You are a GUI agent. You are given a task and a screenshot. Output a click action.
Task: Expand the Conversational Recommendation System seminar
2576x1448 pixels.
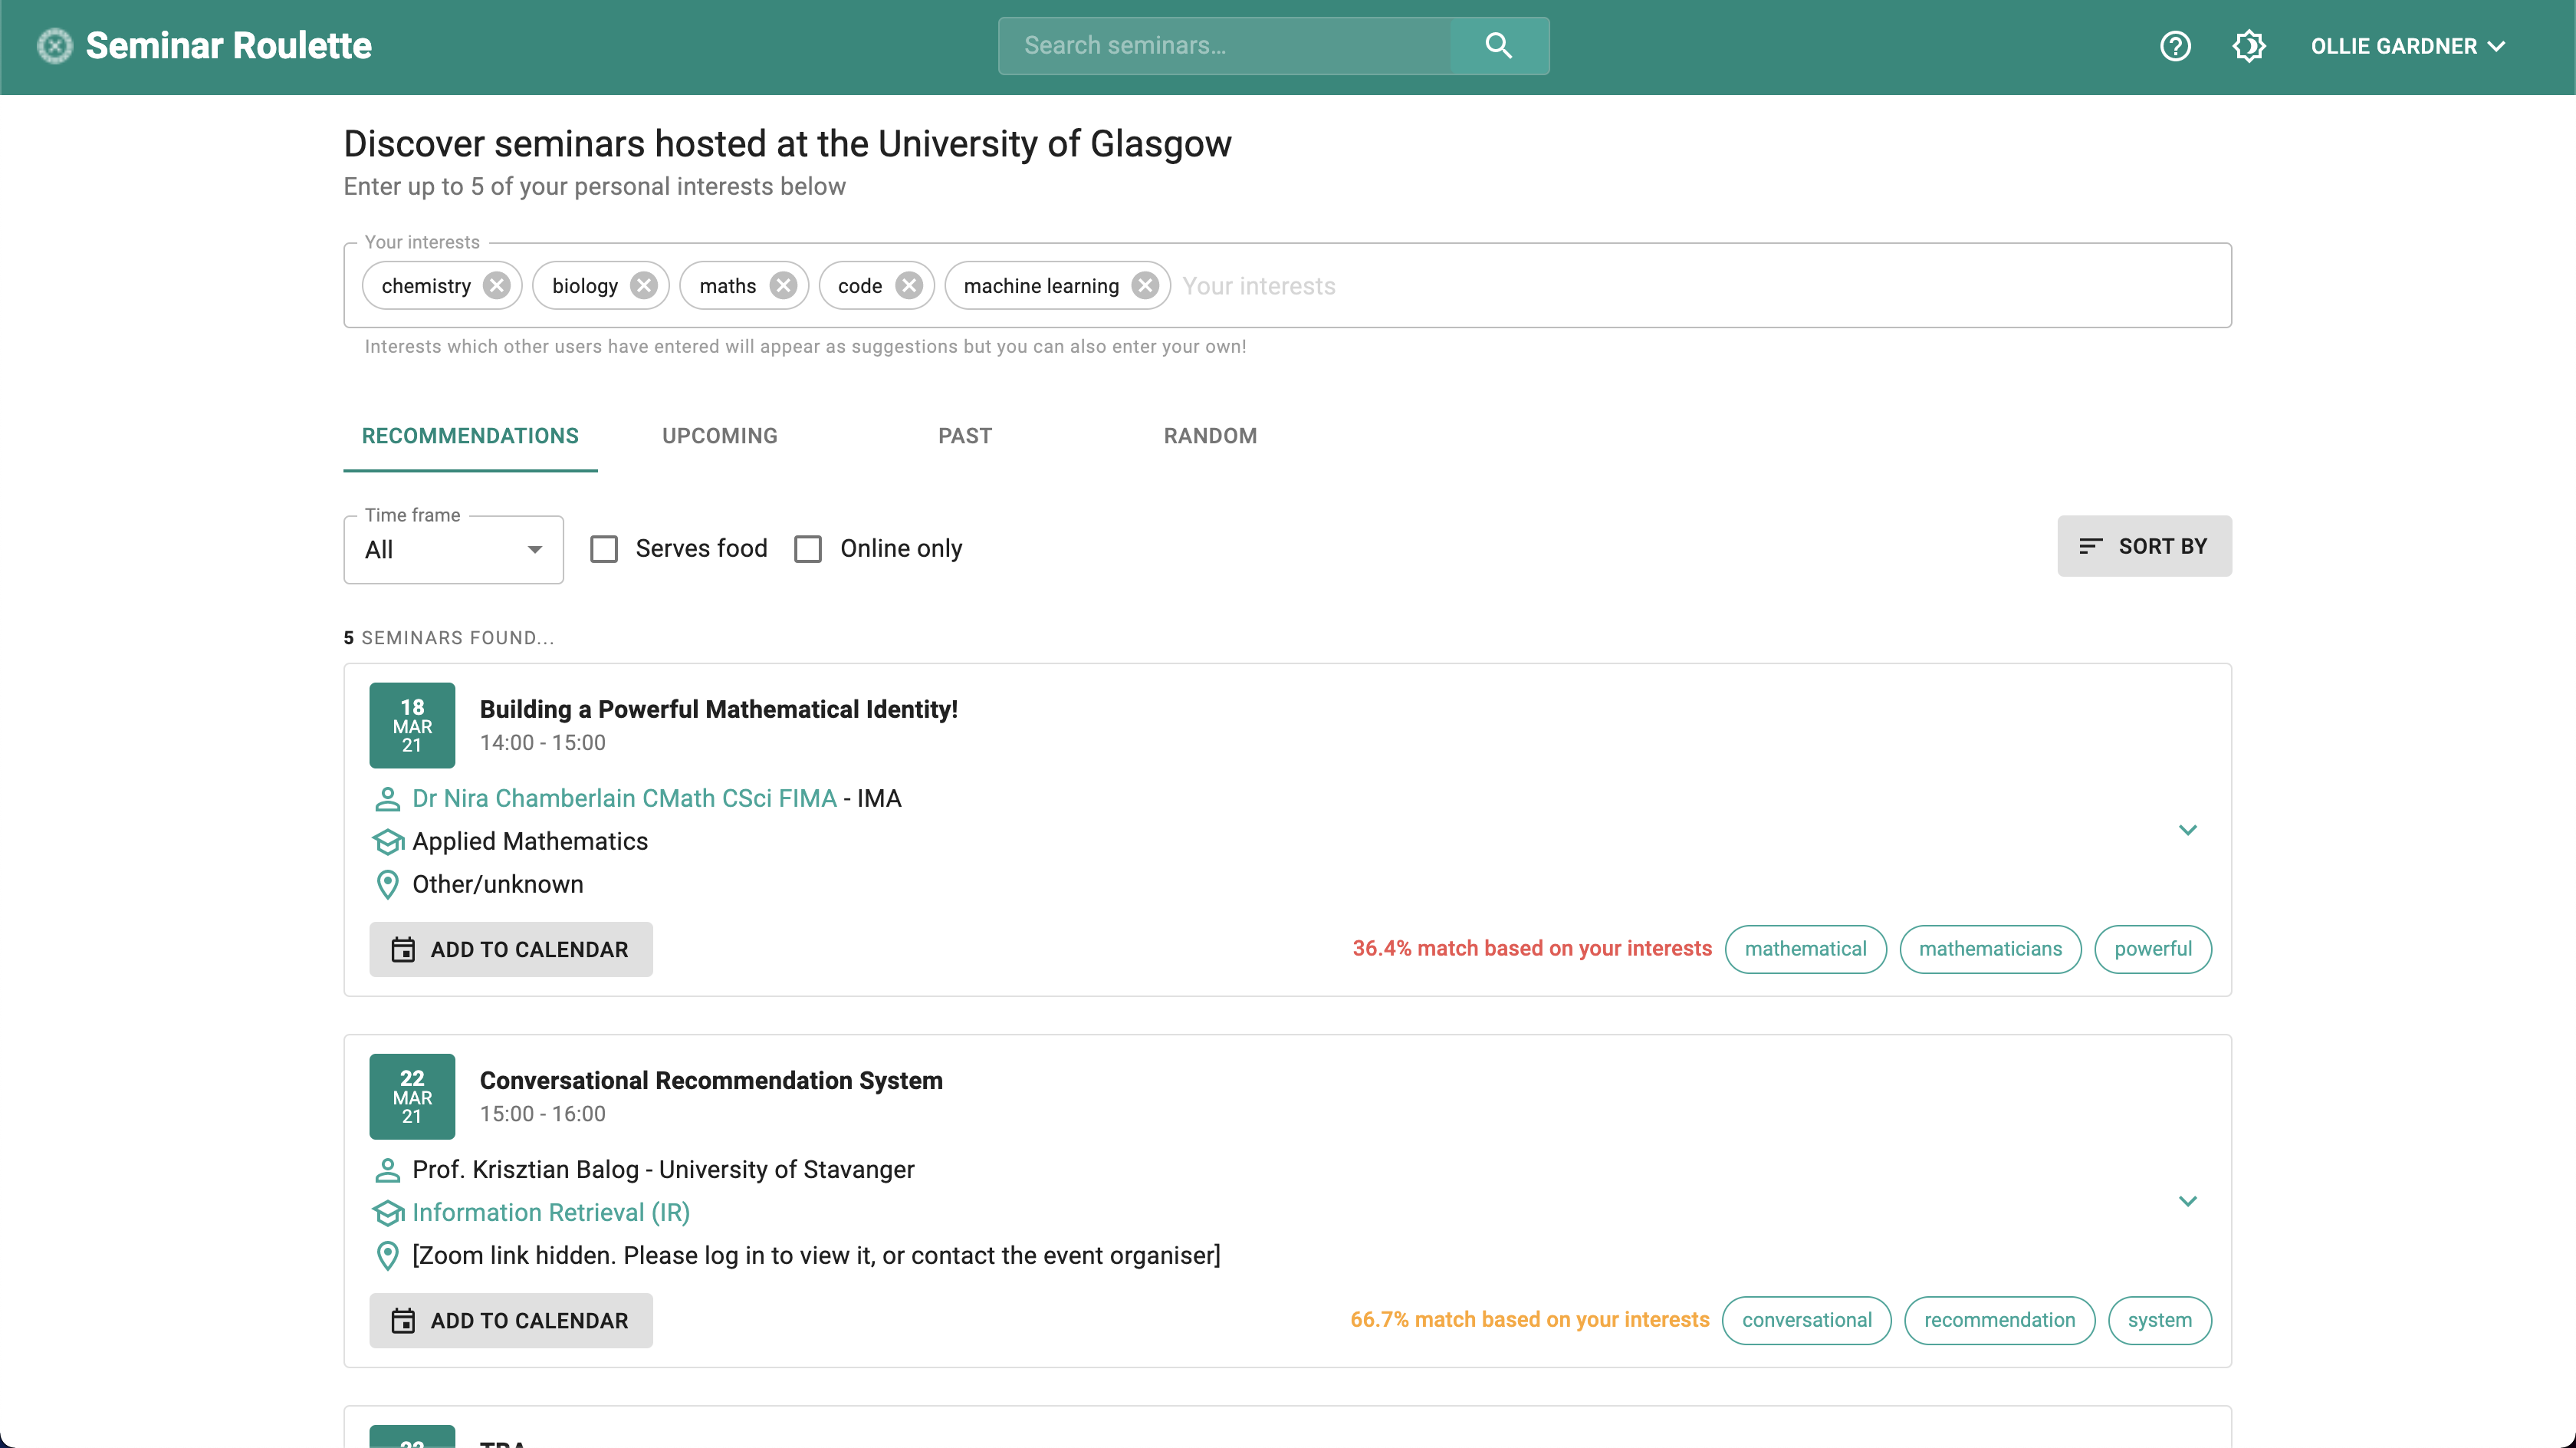2189,1200
